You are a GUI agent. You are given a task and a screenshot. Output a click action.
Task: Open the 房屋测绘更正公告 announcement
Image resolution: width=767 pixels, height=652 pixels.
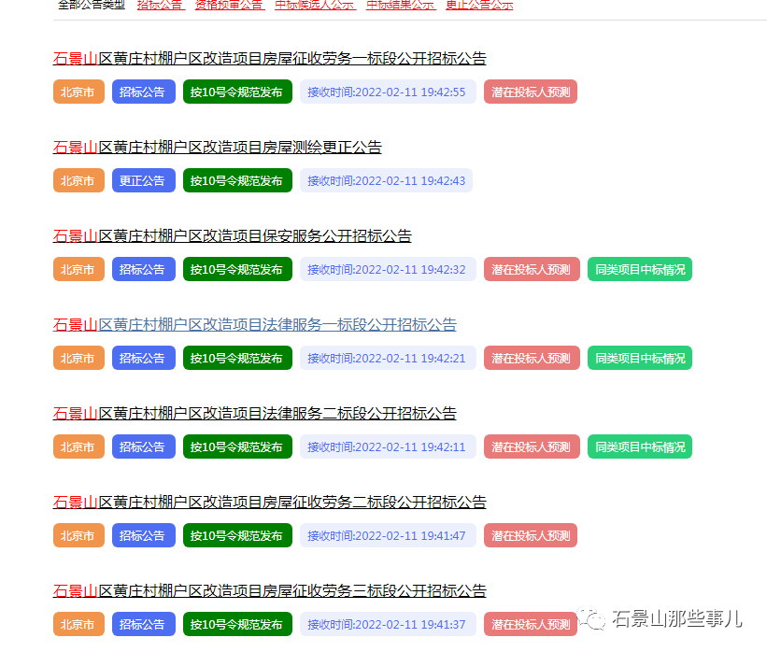pyautogui.click(x=216, y=147)
